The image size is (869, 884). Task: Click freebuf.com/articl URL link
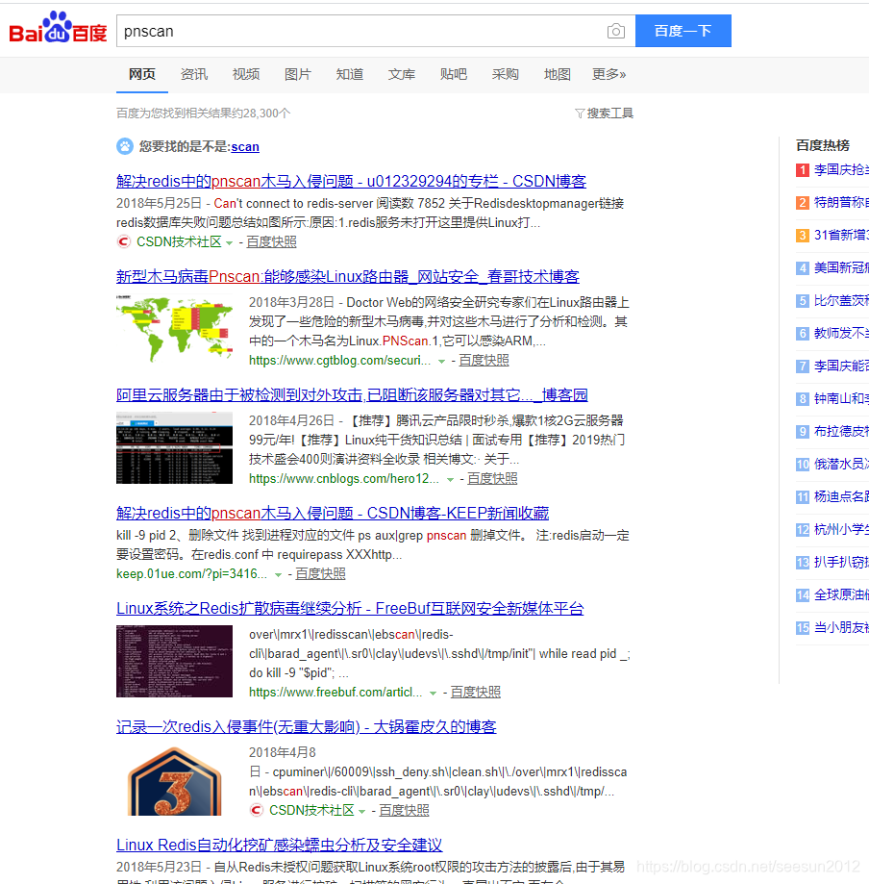(335, 693)
